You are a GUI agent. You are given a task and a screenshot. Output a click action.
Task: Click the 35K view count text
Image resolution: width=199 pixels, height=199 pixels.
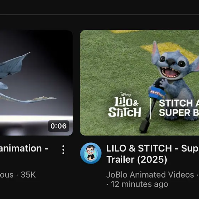pyautogui.click(x=28, y=174)
